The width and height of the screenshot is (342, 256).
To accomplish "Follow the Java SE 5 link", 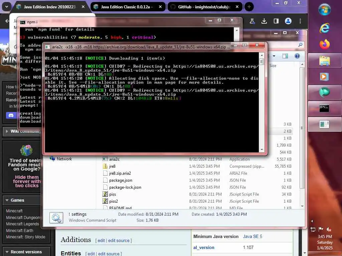I will coord(252,236).
